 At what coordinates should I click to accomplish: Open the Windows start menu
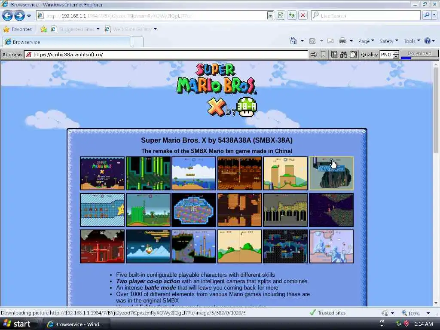pos(17,324)
